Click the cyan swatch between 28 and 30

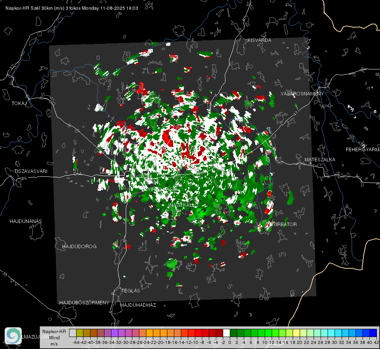(x=331, y=333)
